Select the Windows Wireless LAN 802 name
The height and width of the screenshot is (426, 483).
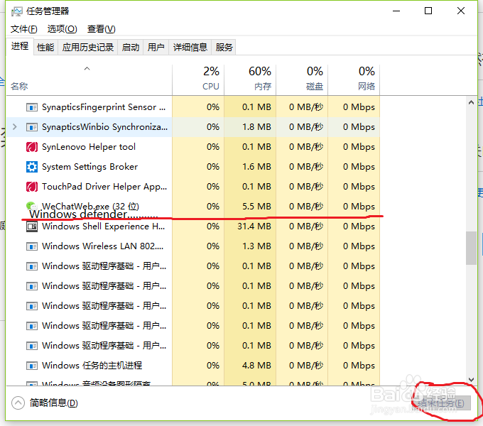[102, 246]
